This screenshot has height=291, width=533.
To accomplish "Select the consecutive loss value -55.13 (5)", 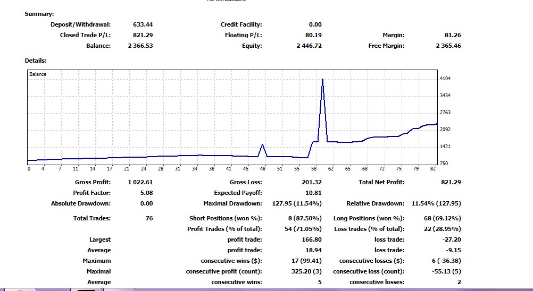I will [x=446, y=271].
